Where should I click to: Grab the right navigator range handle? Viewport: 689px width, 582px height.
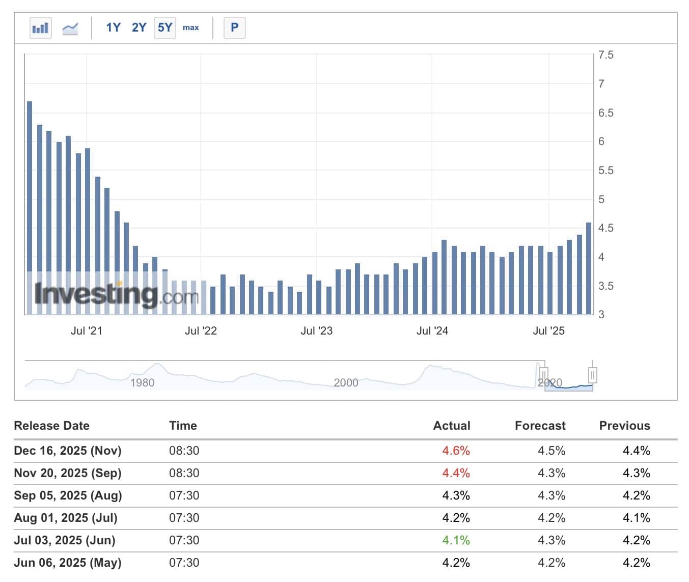coord(592,375)
